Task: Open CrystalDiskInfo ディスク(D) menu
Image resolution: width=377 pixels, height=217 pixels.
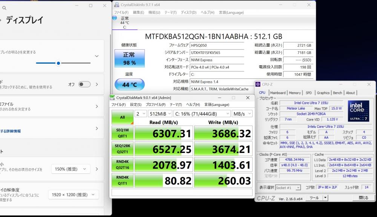Action: click(189, 12)
